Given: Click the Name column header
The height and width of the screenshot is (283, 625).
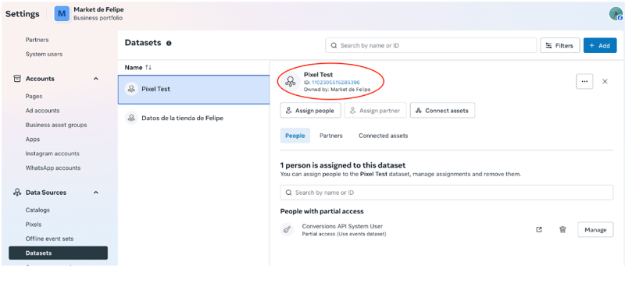Looking at the screenshot, I should point(134,68).
